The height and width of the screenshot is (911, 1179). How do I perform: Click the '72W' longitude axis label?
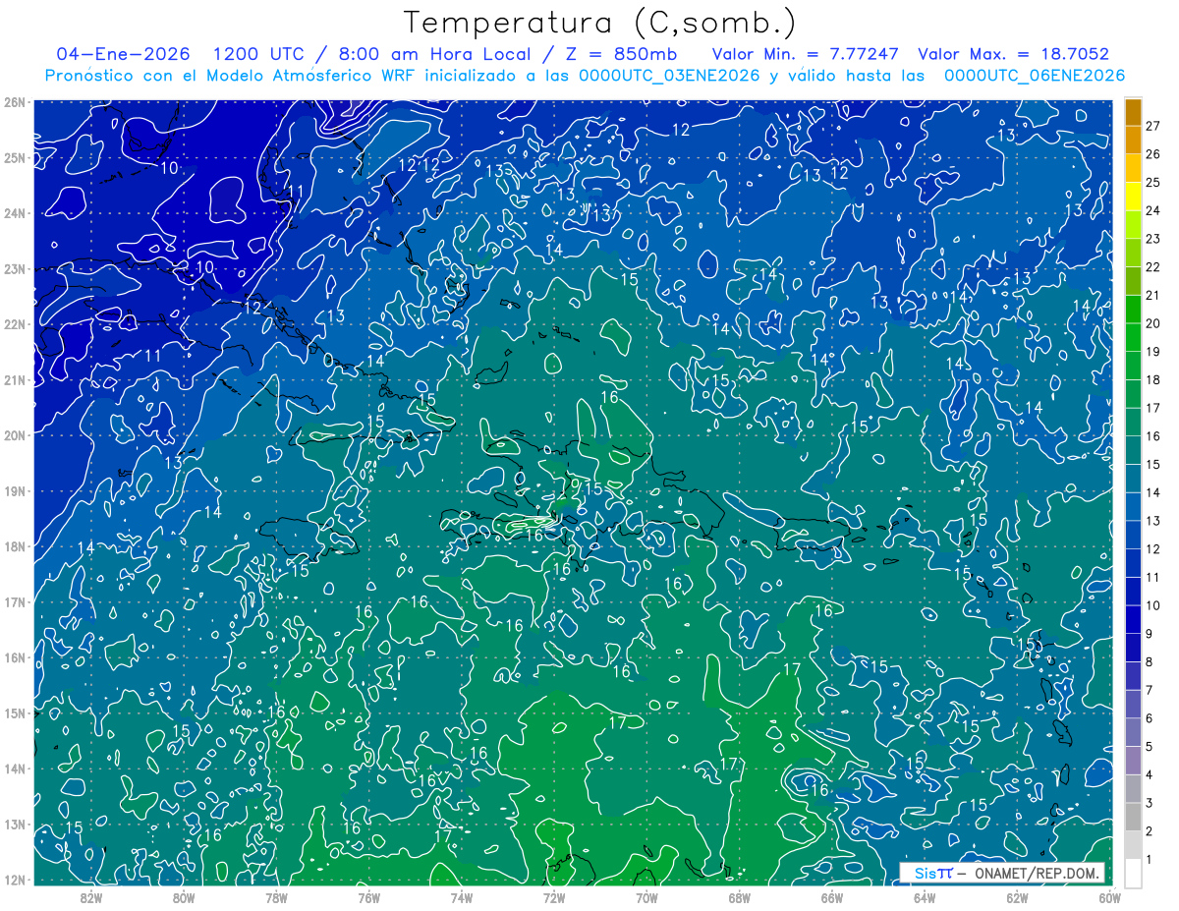(554, 896)
